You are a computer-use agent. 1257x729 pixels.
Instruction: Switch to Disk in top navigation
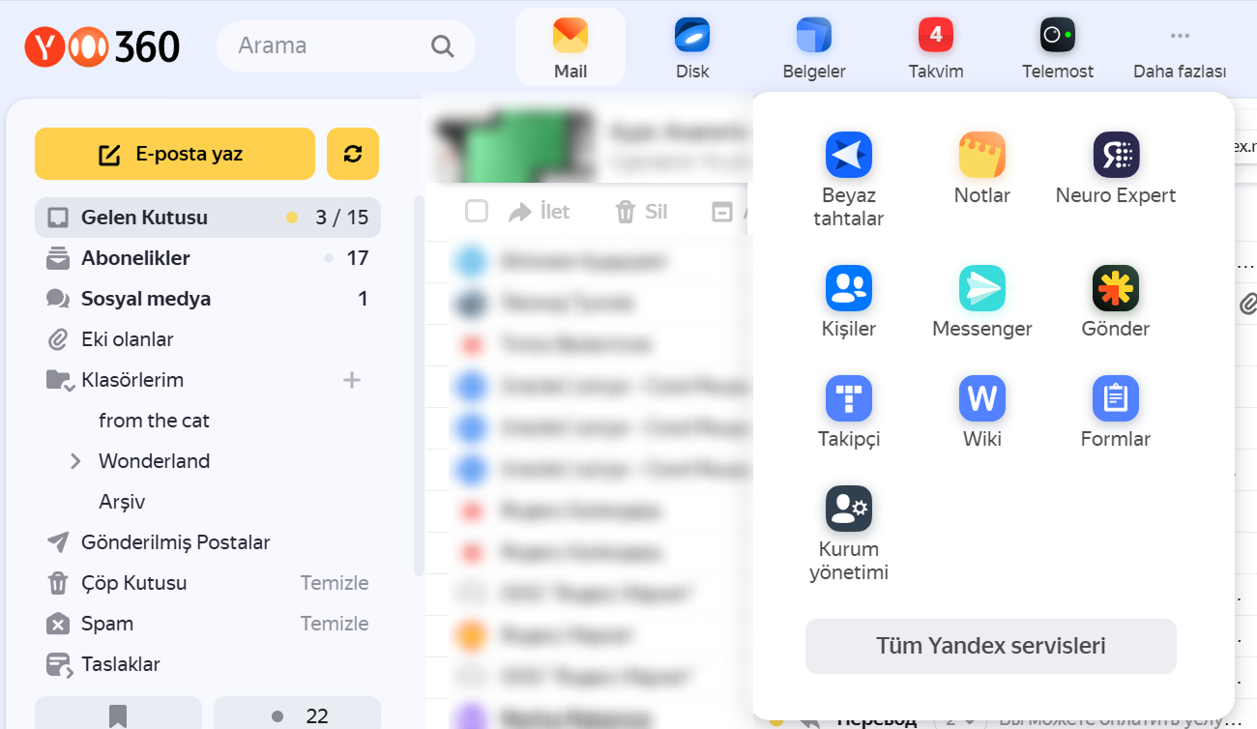tap(691, 48)
